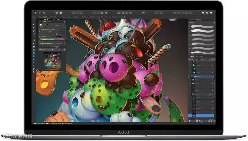Click the Opacity slider in the Colour panel
Image resolution: width=248 pixels, height=141 pixels.
pos(50,44)
